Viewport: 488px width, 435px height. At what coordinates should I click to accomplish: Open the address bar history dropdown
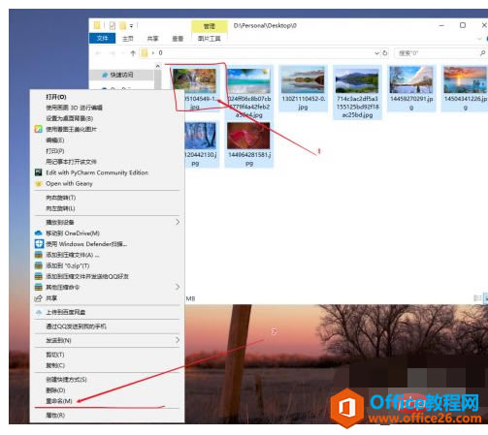click(376, 53)
